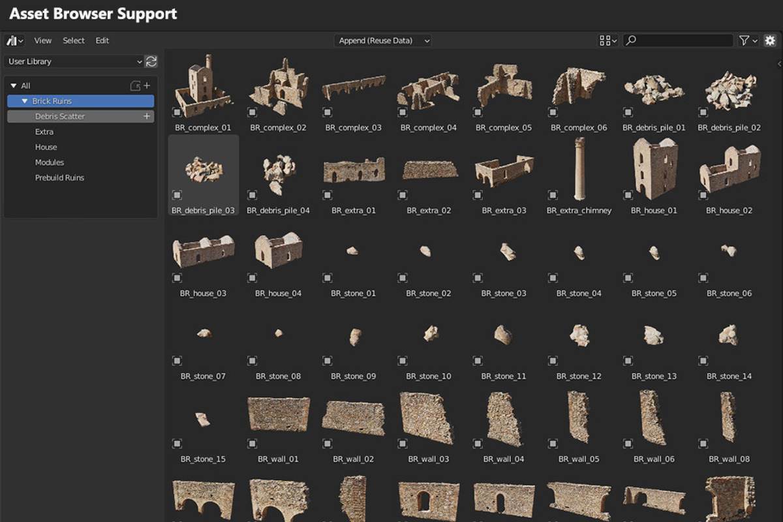783x522 pixels.
Task: Select the BR_complex_05 asset thumbnail
Action: click(x=504, y=86)
